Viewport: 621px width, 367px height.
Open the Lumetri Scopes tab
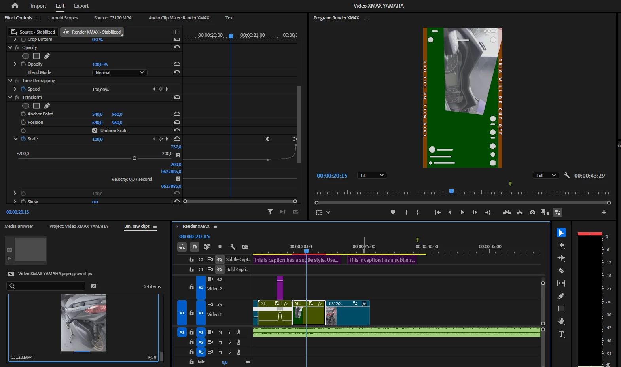tap(63, 18)
